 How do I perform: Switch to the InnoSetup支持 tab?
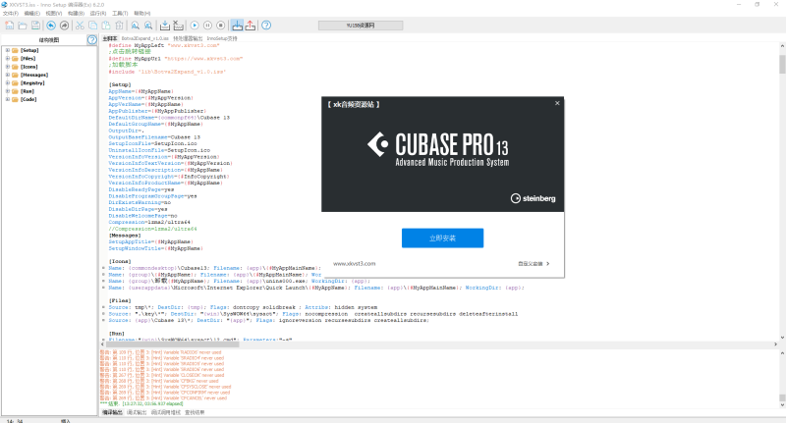pos(222,38)
